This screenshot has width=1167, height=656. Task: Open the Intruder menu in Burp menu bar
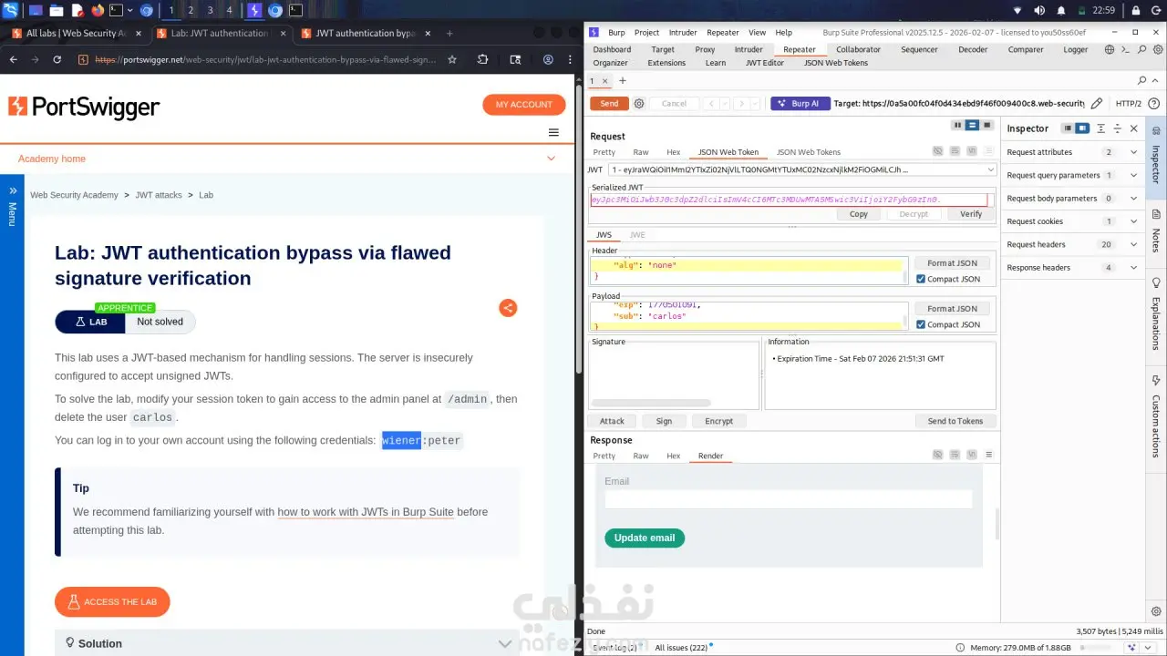(x=683, y=33)
